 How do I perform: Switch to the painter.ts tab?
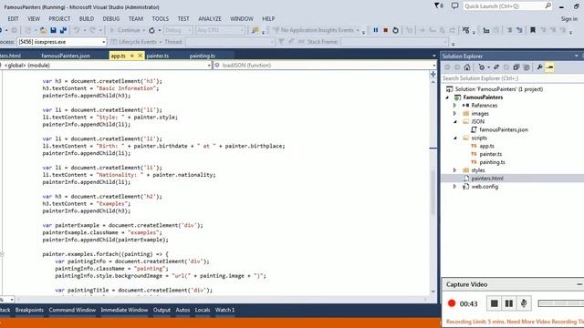(x=158, y=56)
